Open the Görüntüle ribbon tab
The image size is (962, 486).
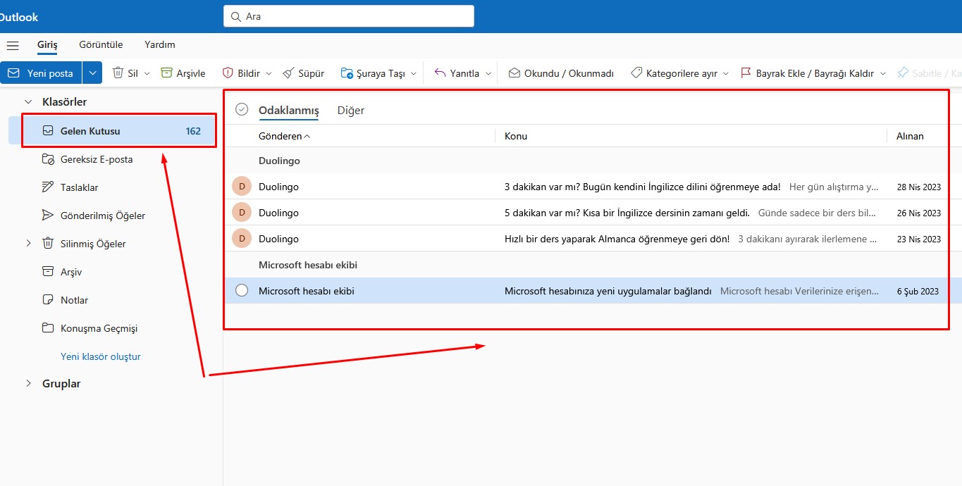click(100, 44)
